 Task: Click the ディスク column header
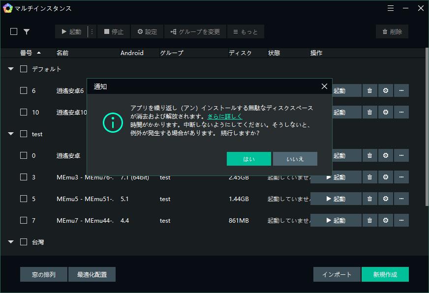coord(240,53)
